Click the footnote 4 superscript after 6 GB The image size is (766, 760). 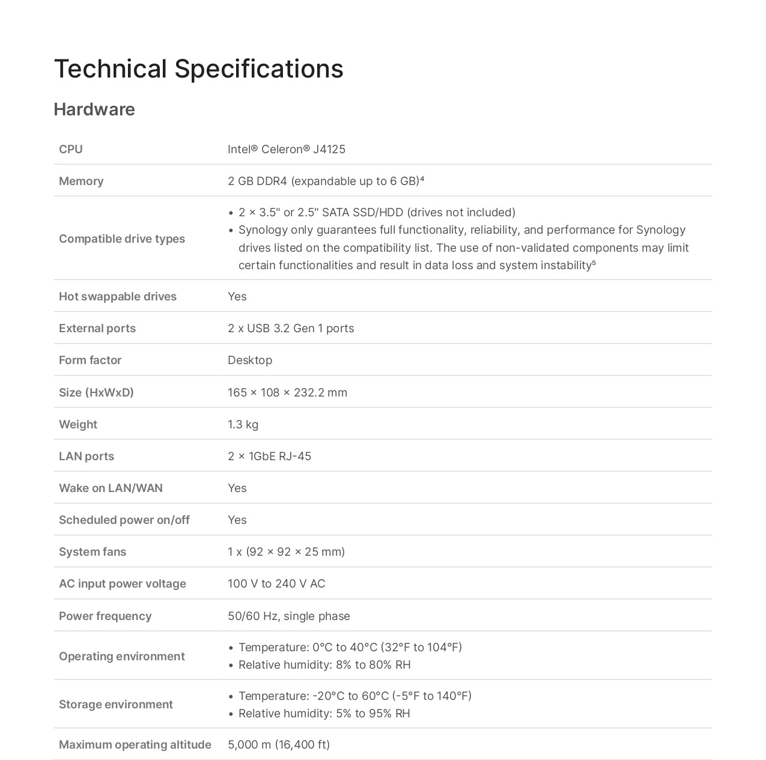[422, 178]
